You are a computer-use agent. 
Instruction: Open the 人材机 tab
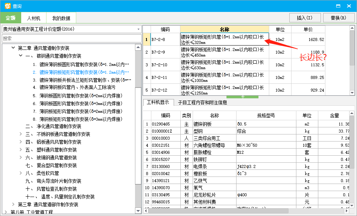(x=34, y=18)
